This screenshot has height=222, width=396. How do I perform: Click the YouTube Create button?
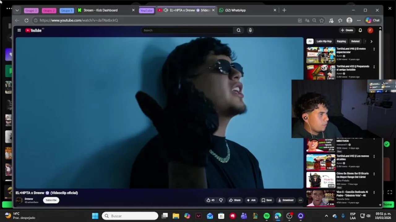[347, 30]
